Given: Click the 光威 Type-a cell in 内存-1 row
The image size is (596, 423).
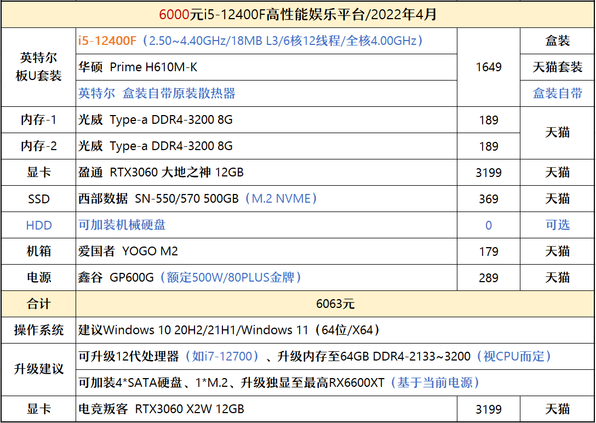Looking at the screenshot, I should click(266, 119).
